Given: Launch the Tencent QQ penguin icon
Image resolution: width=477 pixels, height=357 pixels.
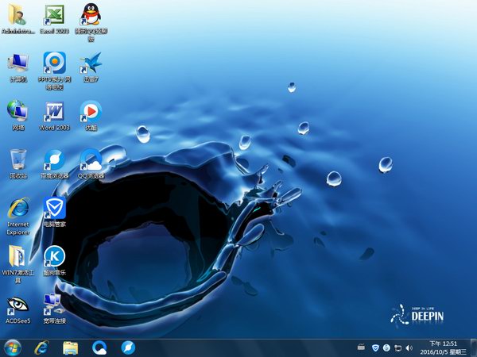Looking at the screenshot, I should 91,15.
